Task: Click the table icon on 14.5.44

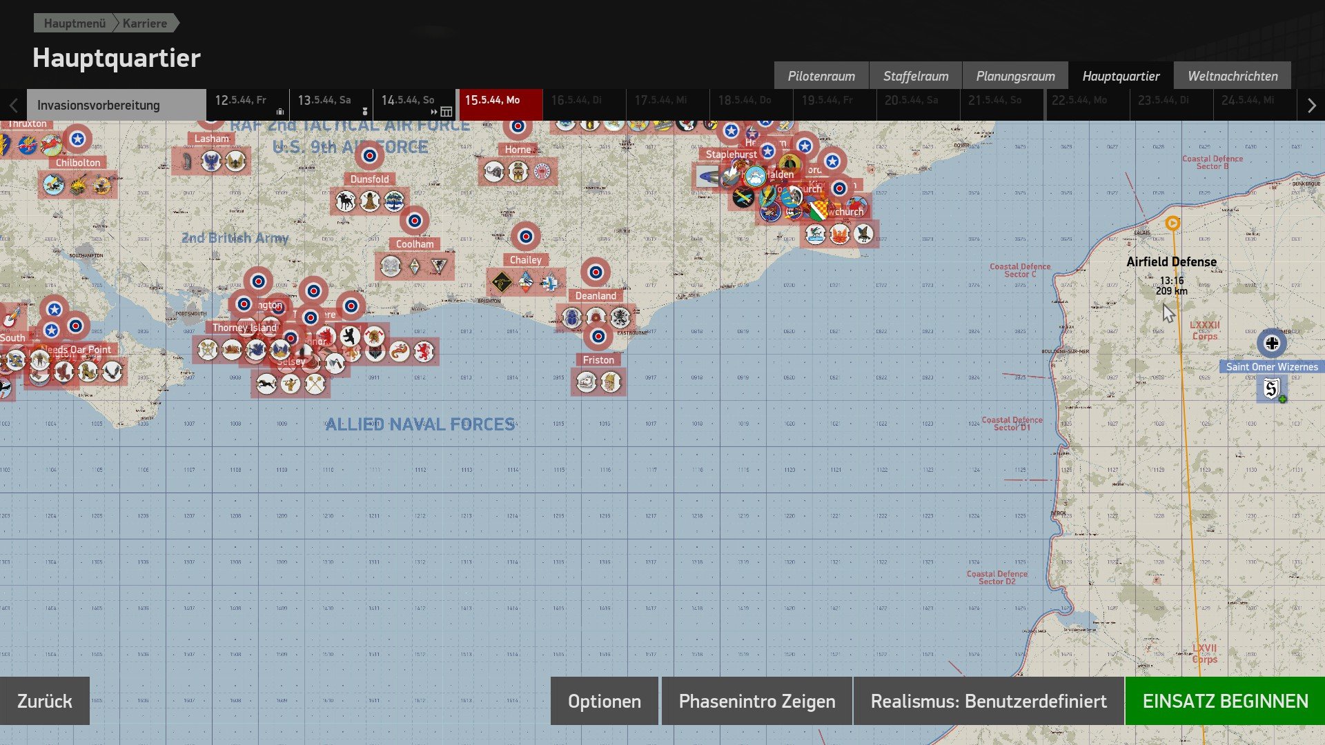Action: (446, 112)
